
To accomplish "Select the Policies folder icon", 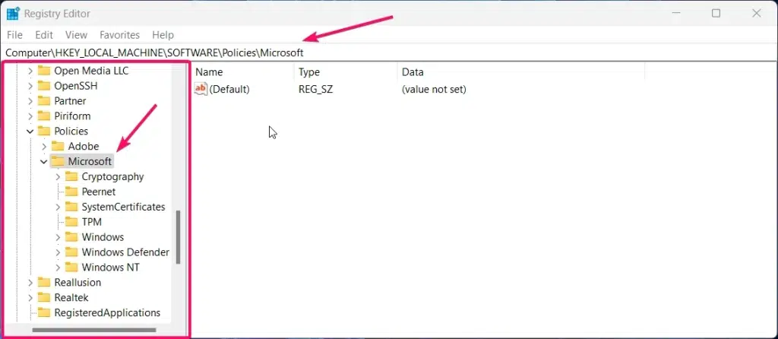I will point(44,131).
